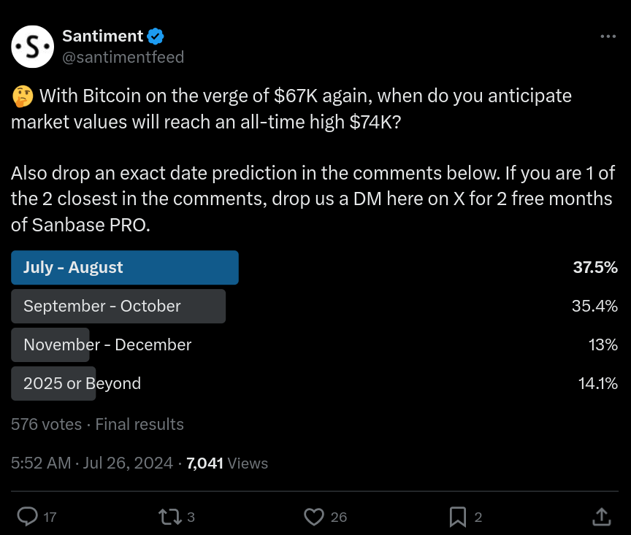This screenshot has width=631, height=535.
Task: Click the blue verified badge
Action: click(156, 36)
